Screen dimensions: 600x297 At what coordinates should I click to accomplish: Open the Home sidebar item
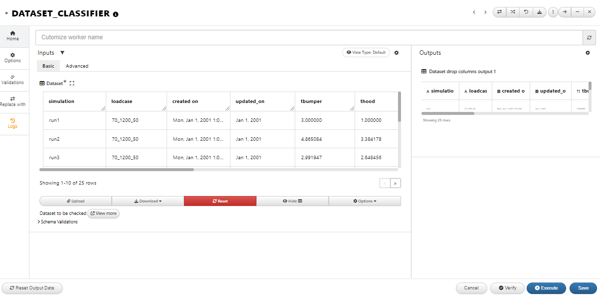pos(13,36)
